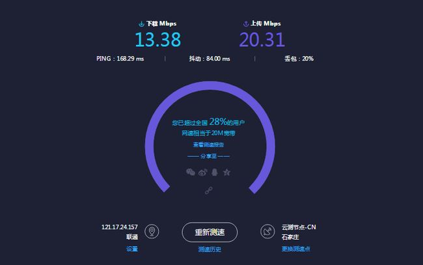Click the 20.31 upload speed value
This screenshot has width=423, height=265.
point(262,40)
